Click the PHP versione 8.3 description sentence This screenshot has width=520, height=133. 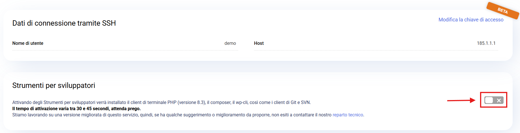click(x=161, y=103)
